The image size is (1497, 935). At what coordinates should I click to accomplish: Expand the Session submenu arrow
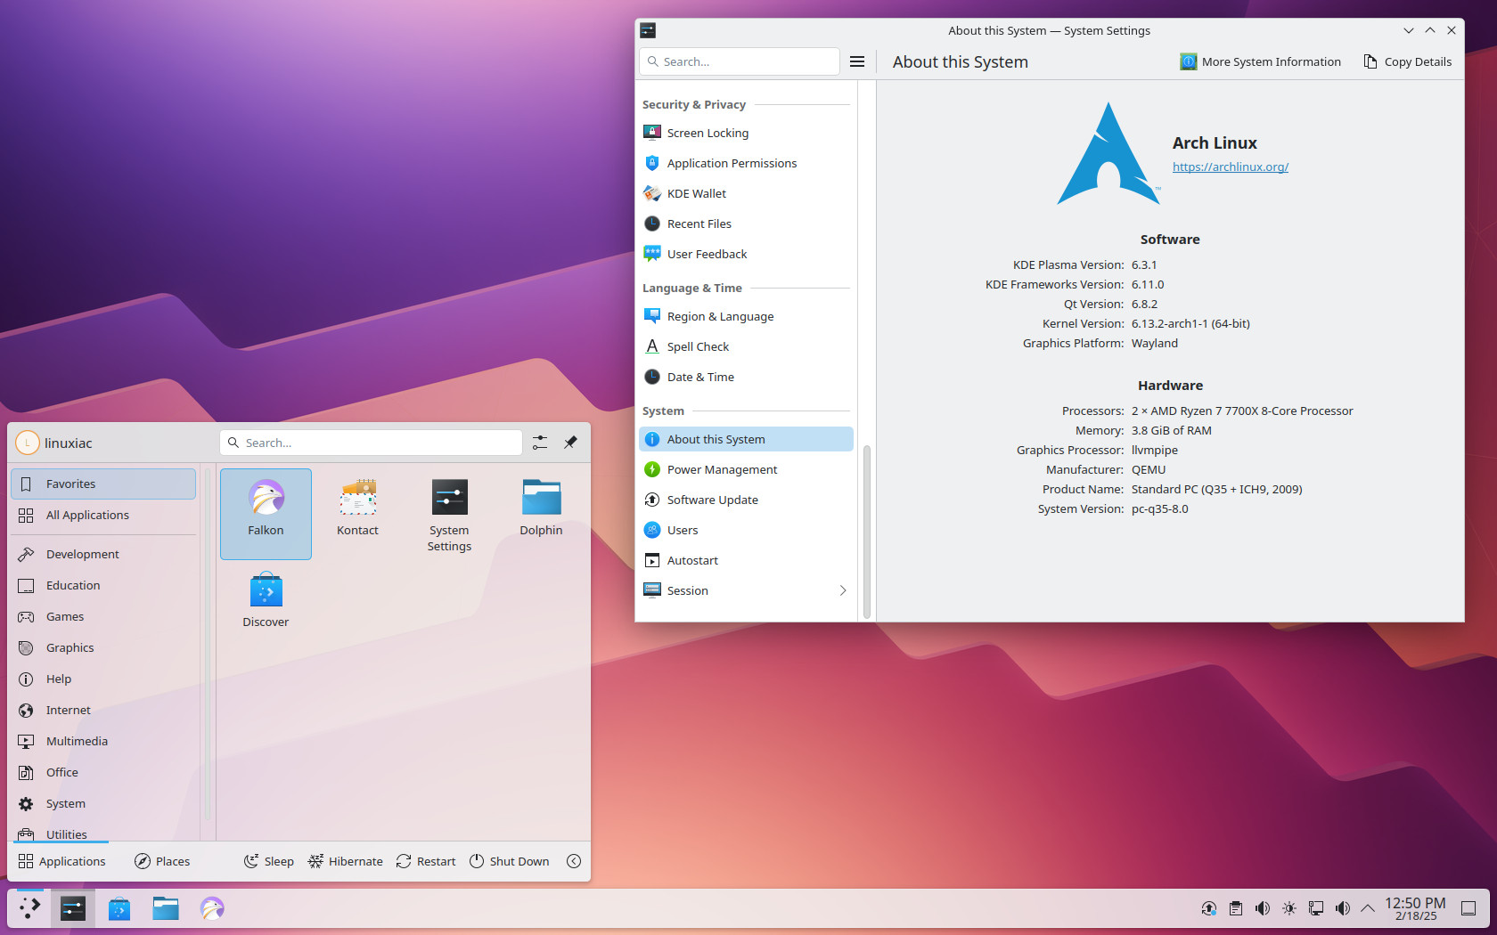coord(842,590)
